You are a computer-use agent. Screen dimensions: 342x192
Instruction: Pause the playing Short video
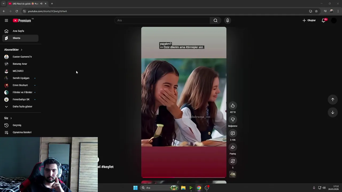(x=184, y=102)
